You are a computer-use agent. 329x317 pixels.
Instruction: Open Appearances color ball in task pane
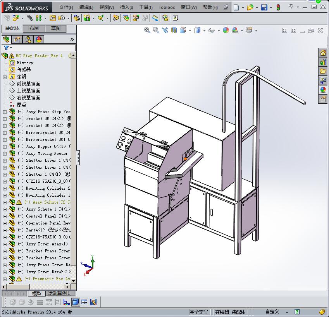coord(323,90)
